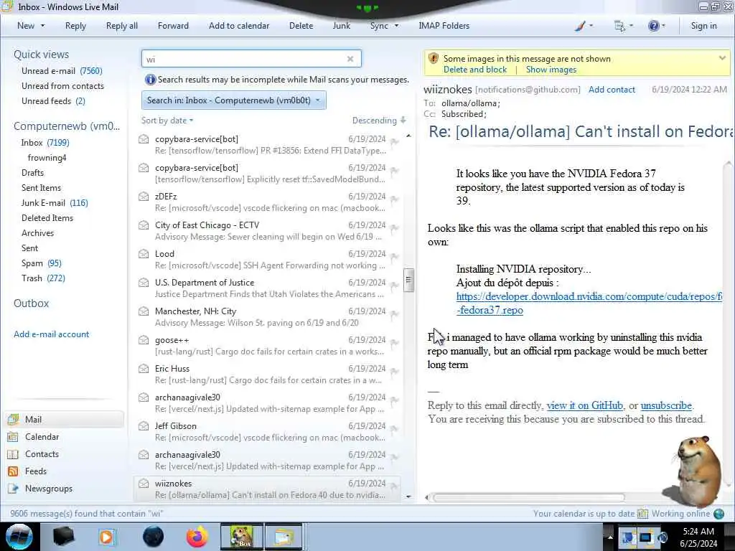Flag the Jeff Gibson message
This screenshot has height=551, width=735.
[x=395, y=429]
